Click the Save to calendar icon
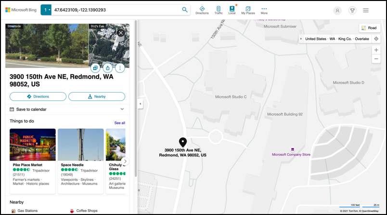This screenshot has width=387, height=215. (x=12, y=109)
